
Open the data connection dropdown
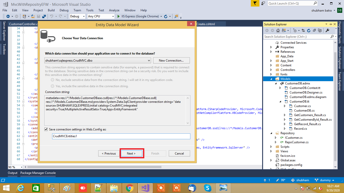pyautogui.click(x=148, y=61)
